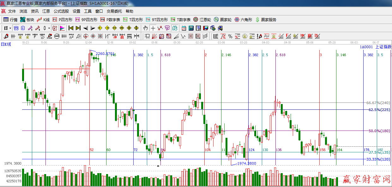Toggle the crosshair cursor button
This screenshot has height=187, width=392.
point(153,28)
